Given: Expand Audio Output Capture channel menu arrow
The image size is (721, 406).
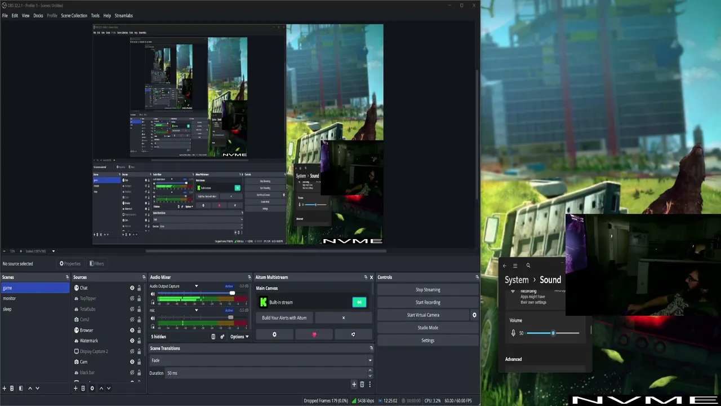Looking at the screenshot, I should tap(197, 286).
